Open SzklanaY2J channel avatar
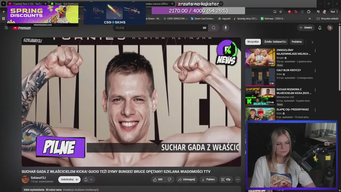 (x=25, y=179)
